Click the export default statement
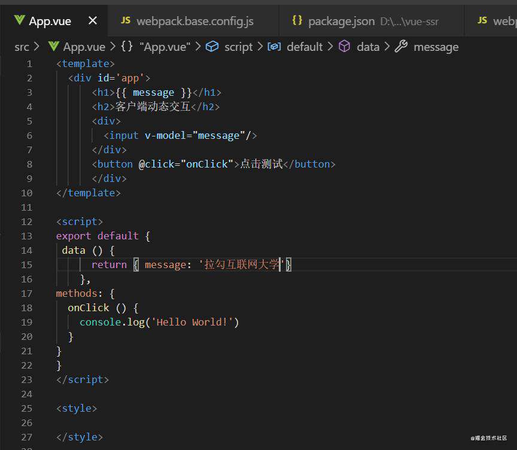The height and width of the screenshot is (450, 517). tap(98, 236)
